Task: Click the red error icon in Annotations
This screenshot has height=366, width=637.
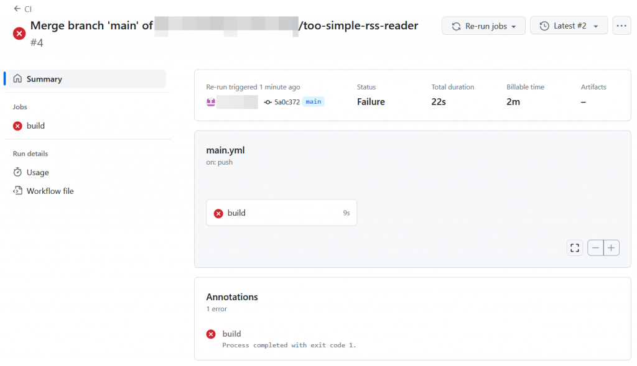Action: click(211, 334)
